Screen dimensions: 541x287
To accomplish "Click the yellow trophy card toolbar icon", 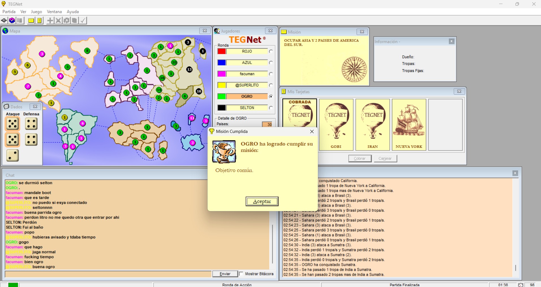I will click(x=39, y=21).
